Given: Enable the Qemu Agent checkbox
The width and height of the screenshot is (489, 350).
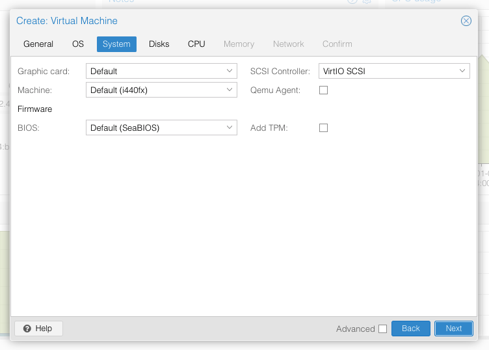Looking at the screenshot, I should click(x=323, y=90).
